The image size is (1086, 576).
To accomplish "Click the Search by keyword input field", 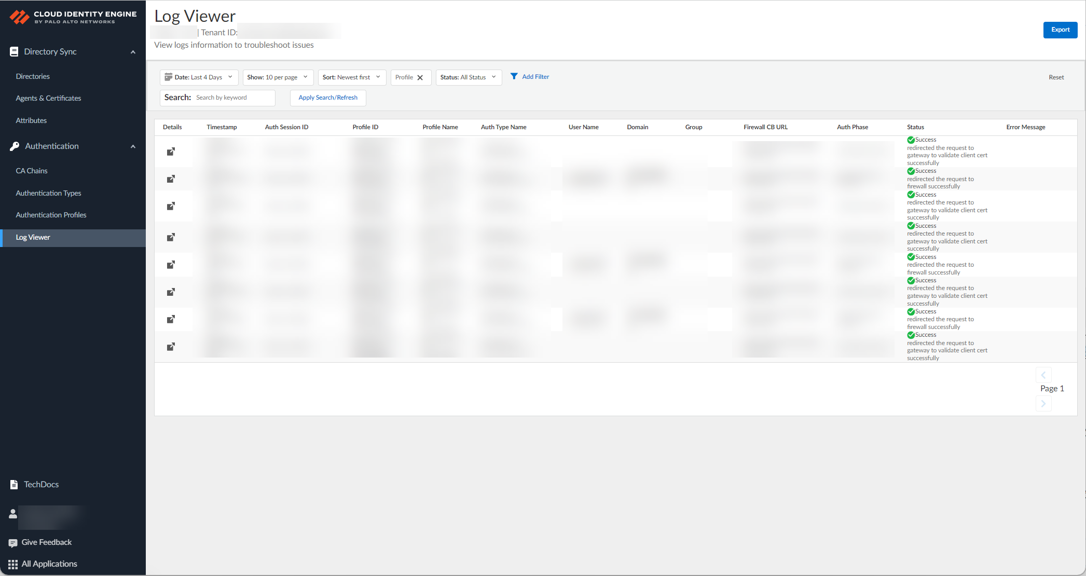I will [233, 98].
